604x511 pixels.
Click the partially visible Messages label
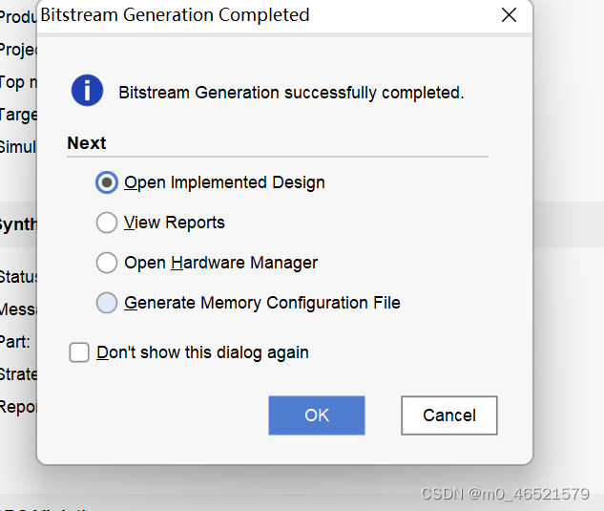tap(18, 309)
